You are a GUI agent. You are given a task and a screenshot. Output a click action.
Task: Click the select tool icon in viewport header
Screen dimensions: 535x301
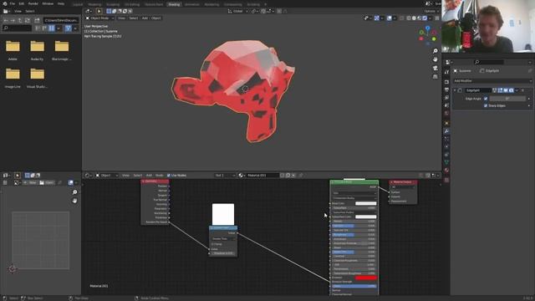point(99,11)
